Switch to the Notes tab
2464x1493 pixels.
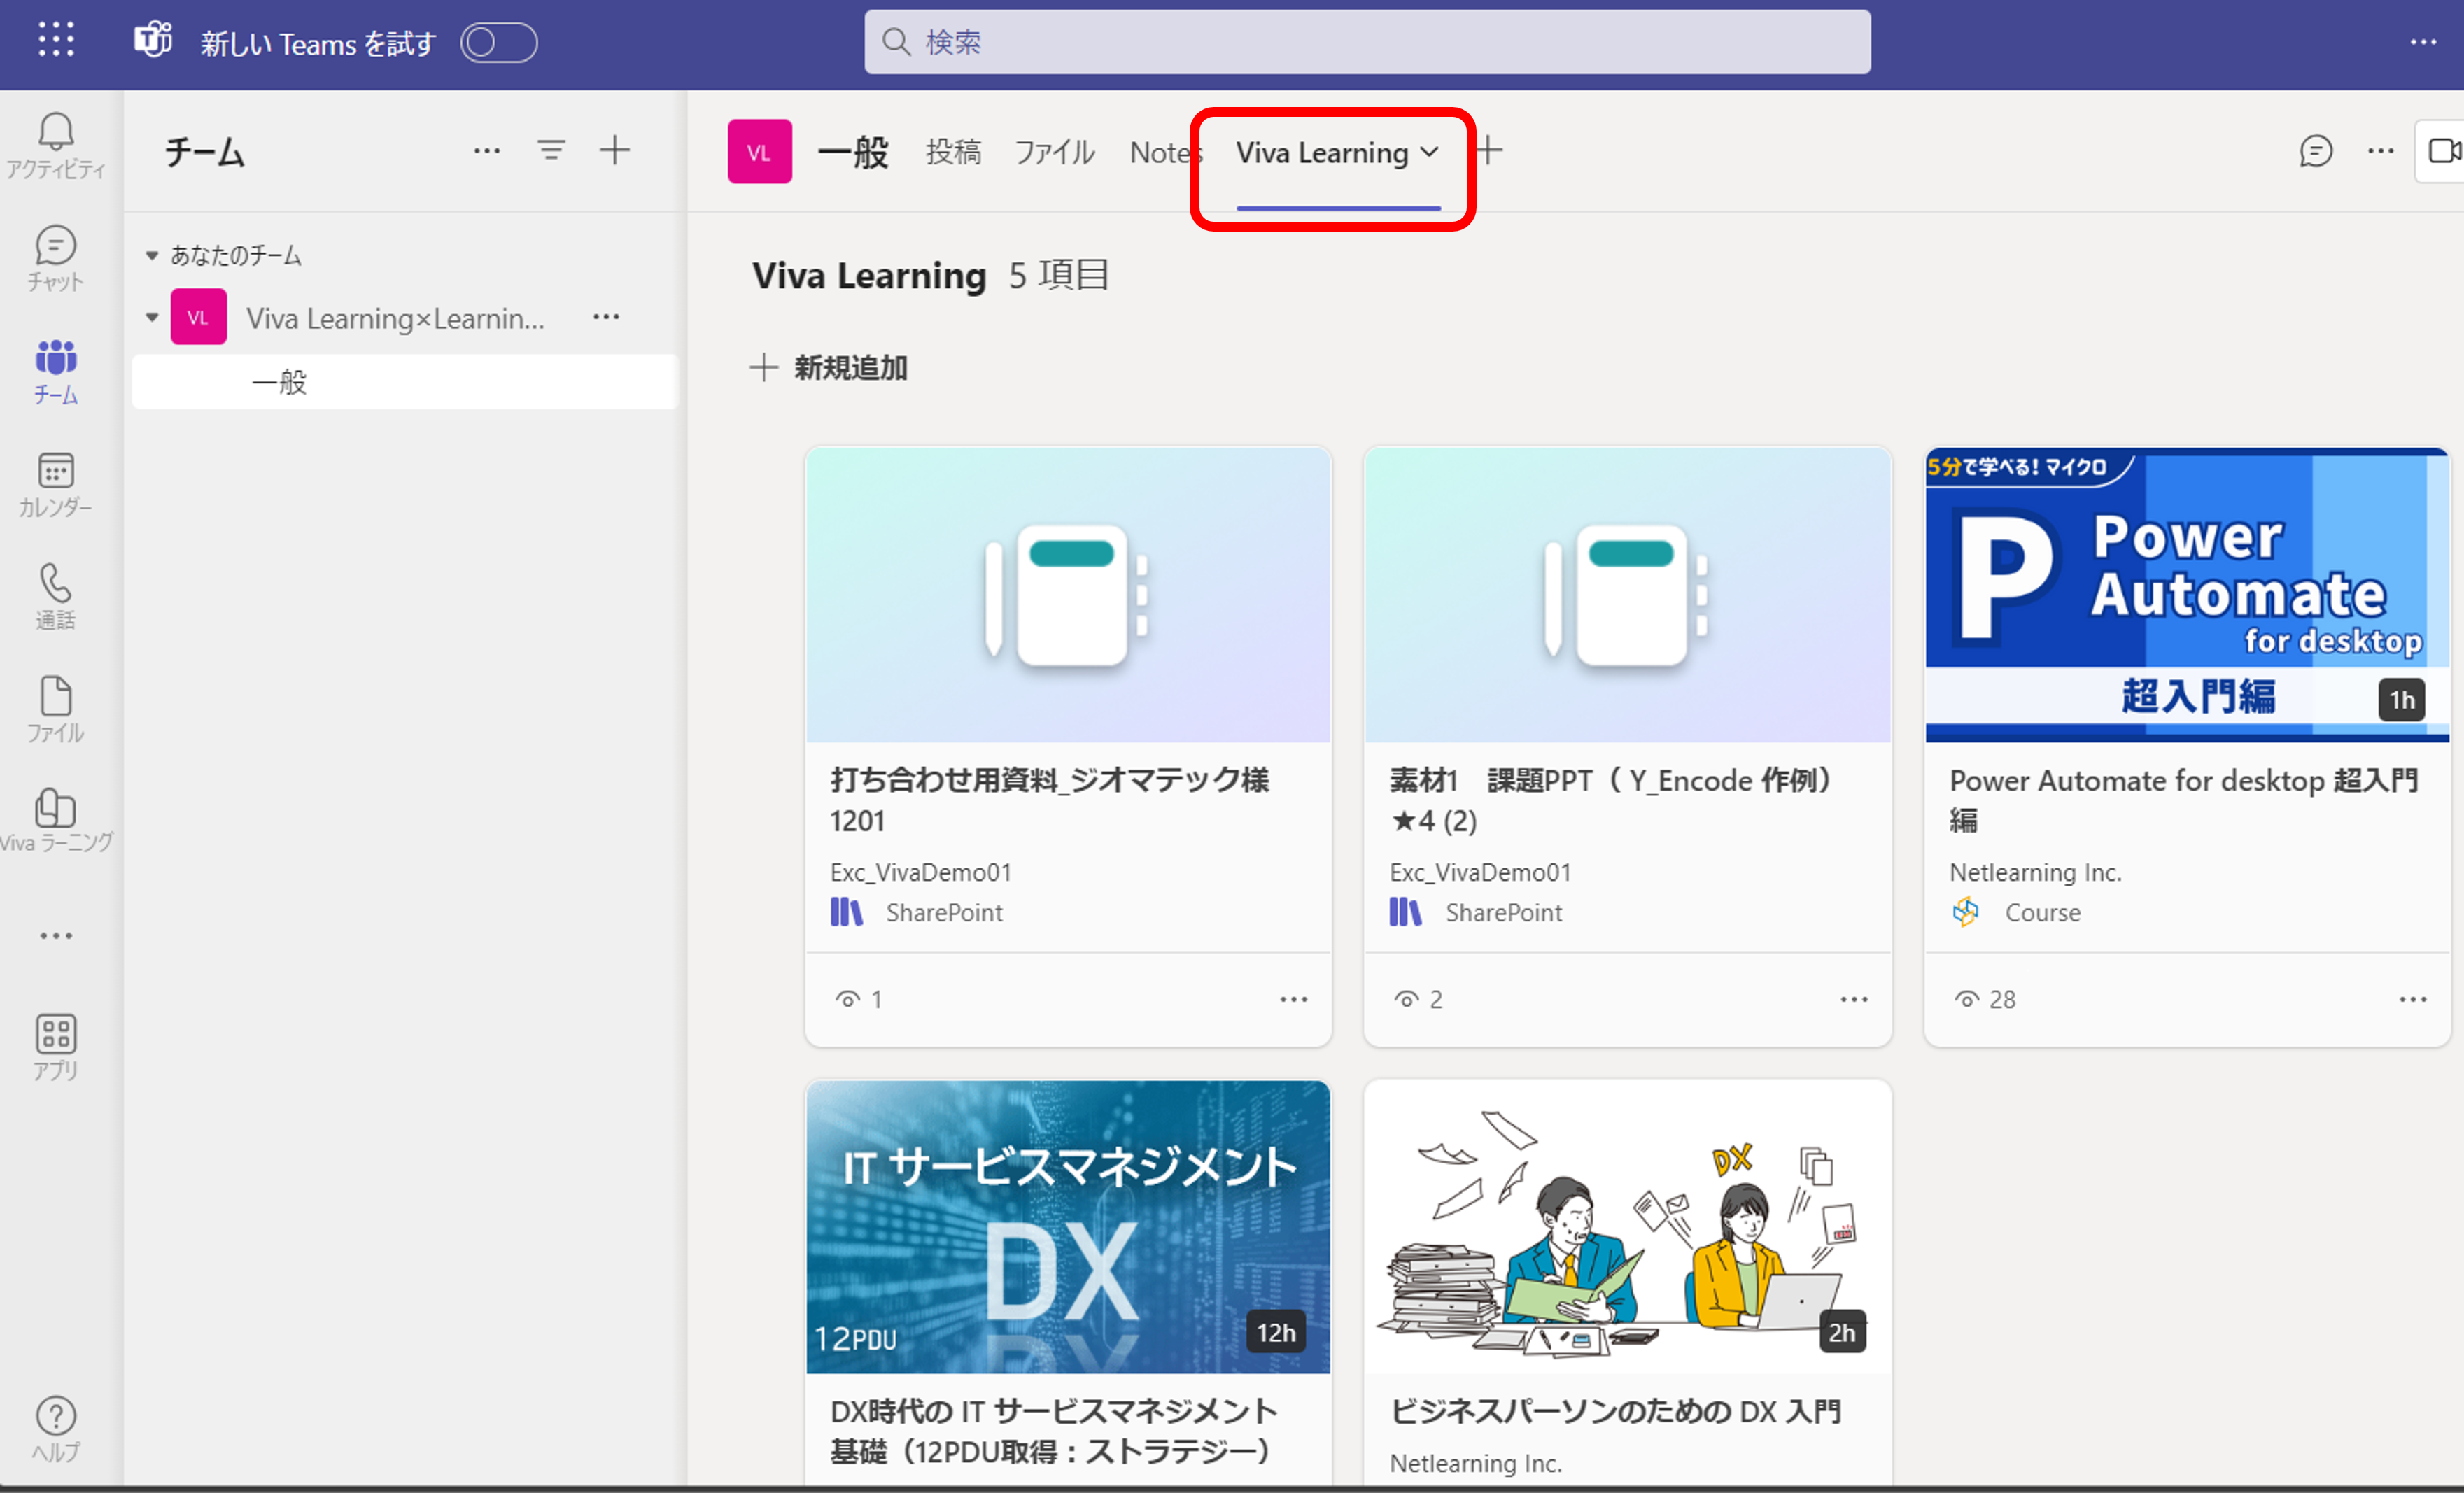[1166, 152]
